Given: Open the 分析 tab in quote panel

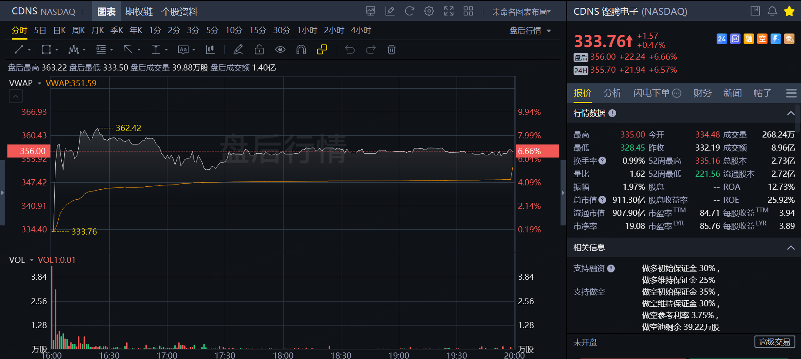Looking at the screenshot, I should [x=612, y=93].
